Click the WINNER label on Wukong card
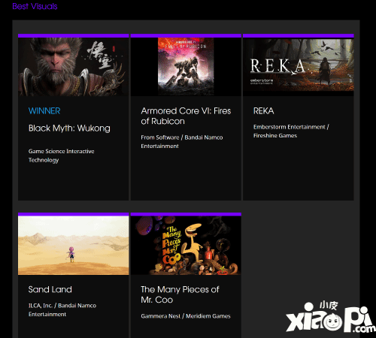Image resolution: width=376 pixels, height=338 pixels. [44, 111]
